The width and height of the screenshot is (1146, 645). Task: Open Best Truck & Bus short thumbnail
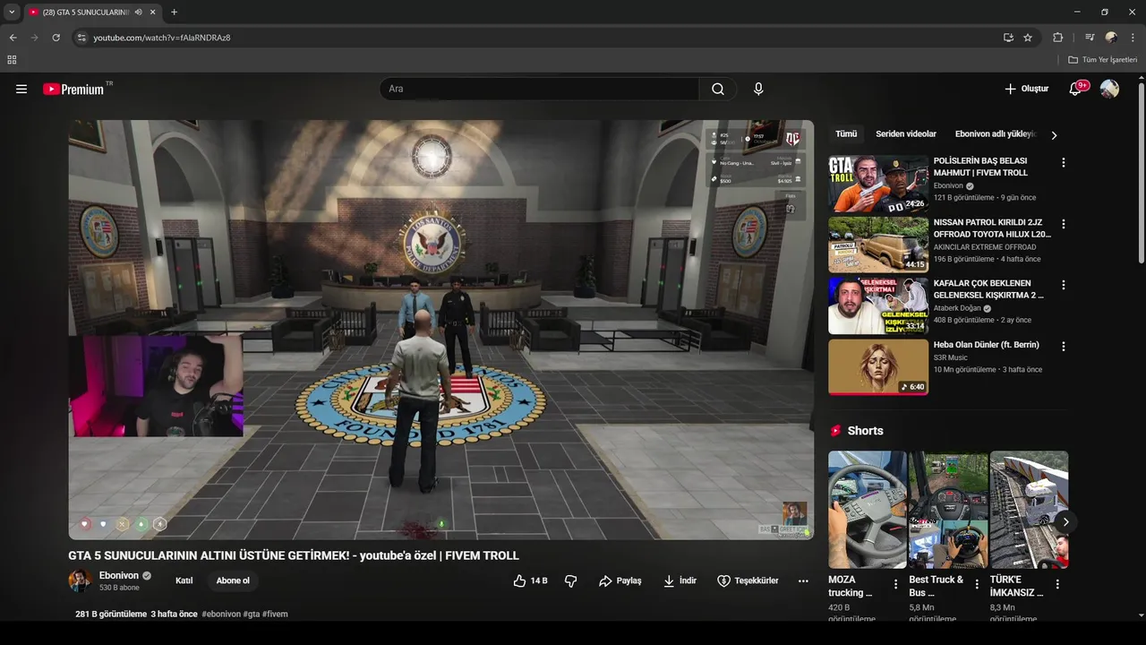point(948,510)
